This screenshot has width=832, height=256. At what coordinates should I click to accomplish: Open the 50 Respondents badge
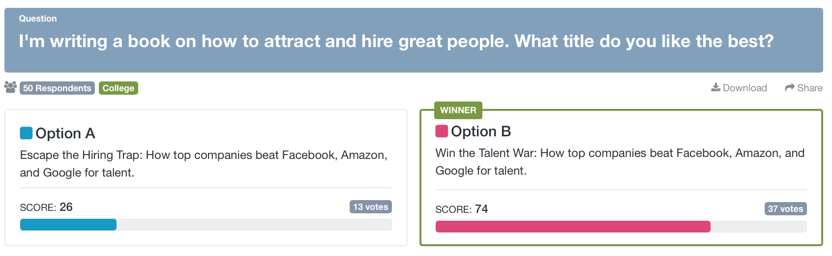[57, 88]
